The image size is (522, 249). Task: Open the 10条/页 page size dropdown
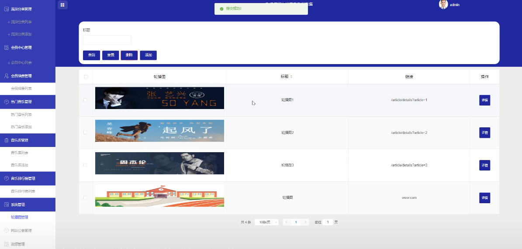(266, 222)
